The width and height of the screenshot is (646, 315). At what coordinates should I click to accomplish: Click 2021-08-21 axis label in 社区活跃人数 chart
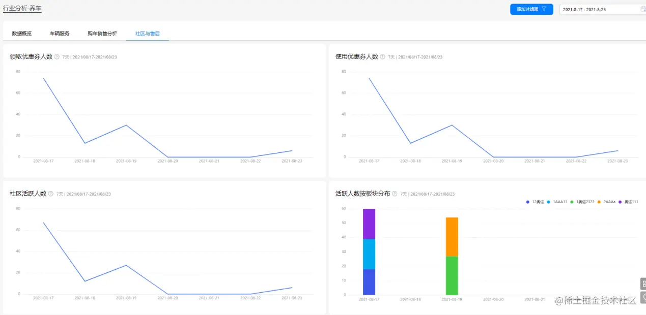(209, 298)
